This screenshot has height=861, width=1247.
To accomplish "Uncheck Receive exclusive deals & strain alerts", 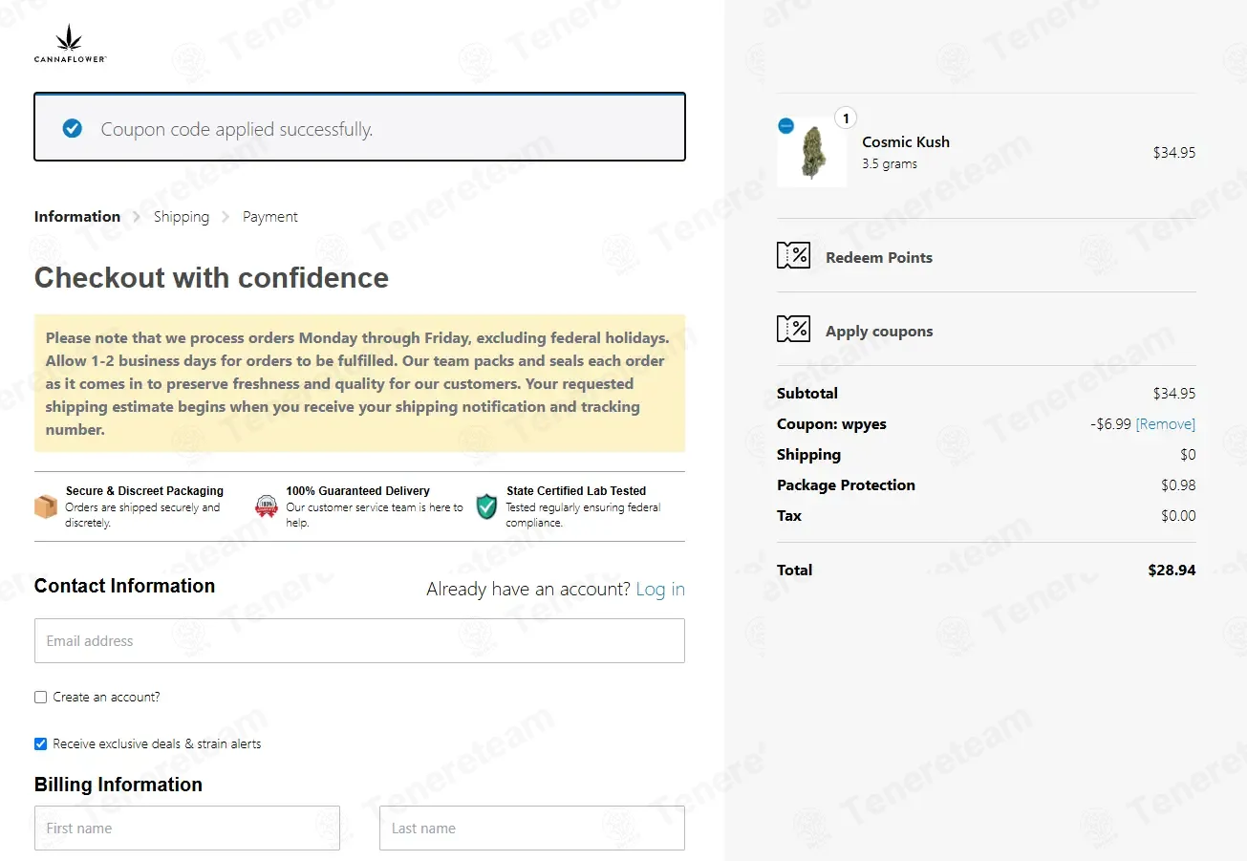I will [40, 743].
